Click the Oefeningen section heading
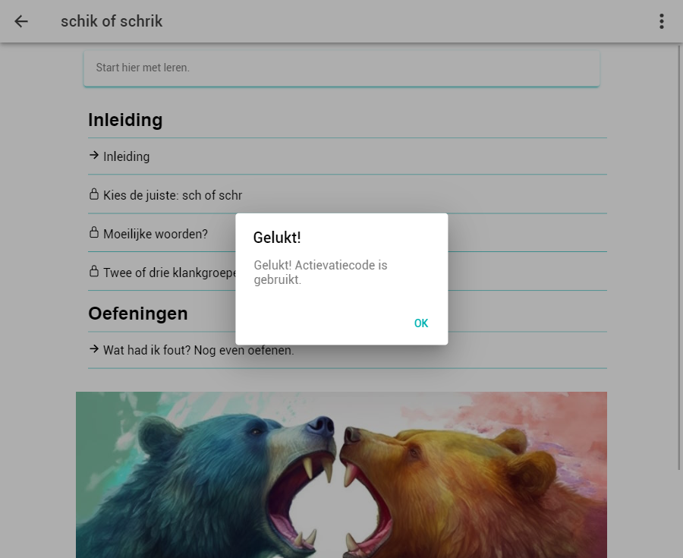 point(138,314)
